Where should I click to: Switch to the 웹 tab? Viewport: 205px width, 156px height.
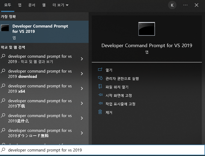pyautogui.click(x=44, y=5)
